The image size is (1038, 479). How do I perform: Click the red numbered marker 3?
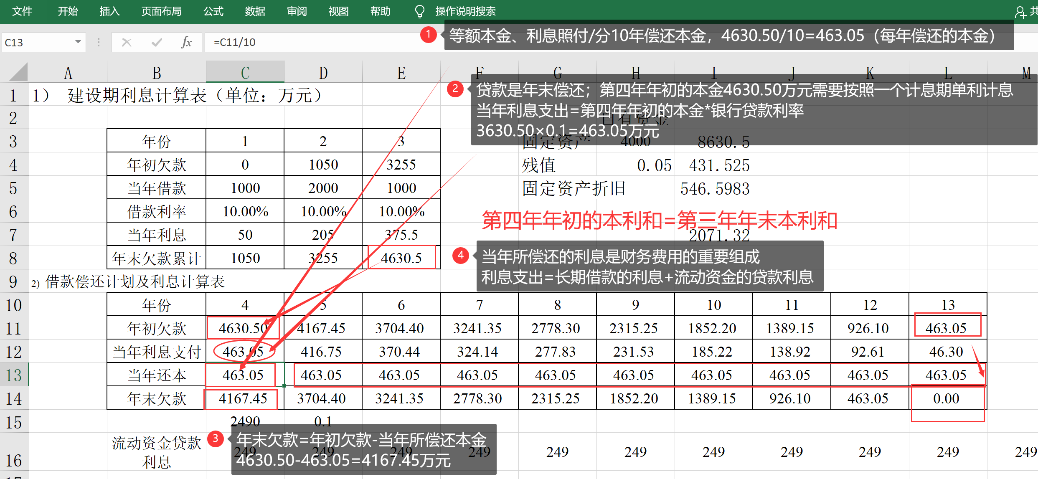(215, 438)
